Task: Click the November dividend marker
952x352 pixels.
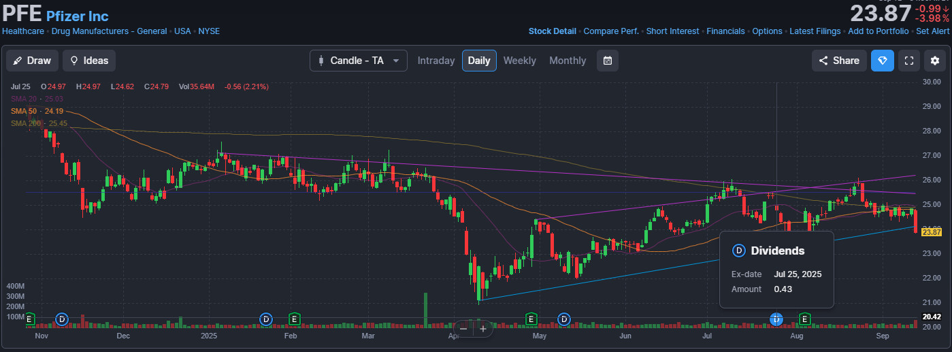Action: click(63, 319)
